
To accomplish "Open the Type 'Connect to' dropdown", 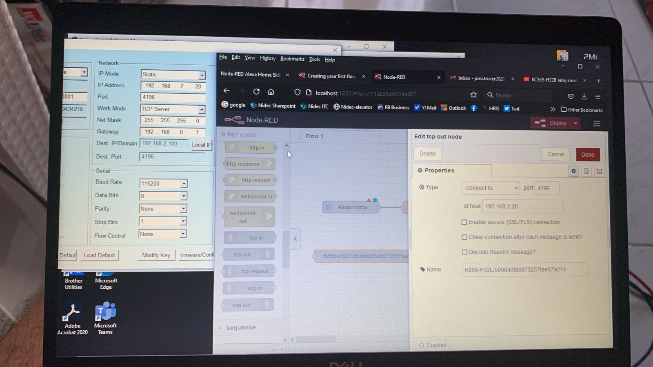I will [x=490, y=188].
